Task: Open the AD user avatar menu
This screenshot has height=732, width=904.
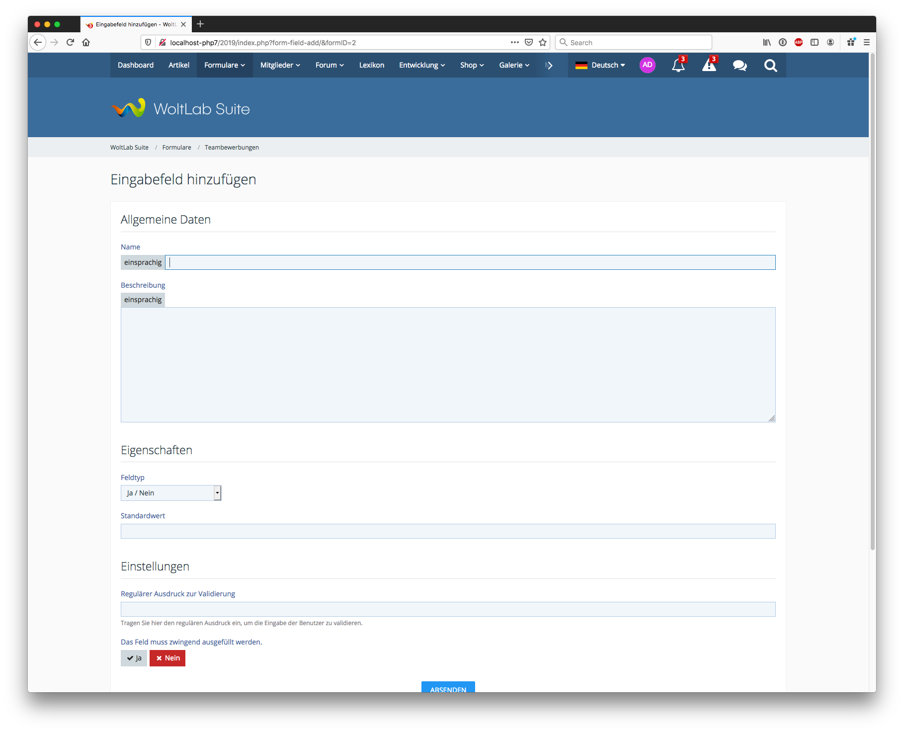Action: click(x=647, y=65)
